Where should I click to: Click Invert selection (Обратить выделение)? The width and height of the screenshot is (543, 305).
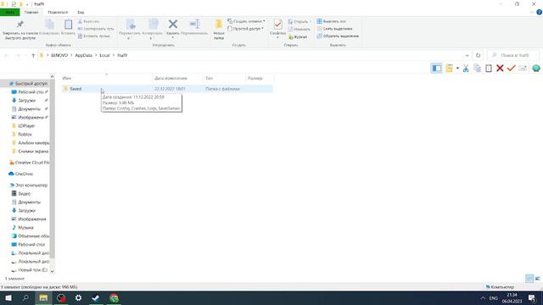(x=338, y=36)
